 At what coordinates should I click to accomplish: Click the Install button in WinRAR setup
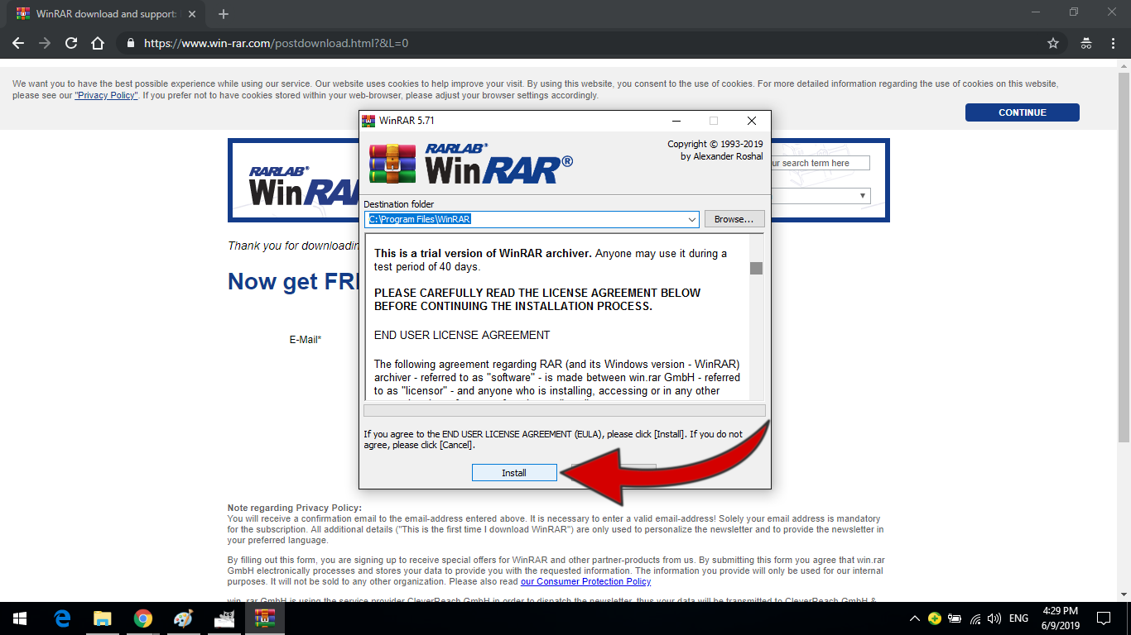(x=513, y=473)
